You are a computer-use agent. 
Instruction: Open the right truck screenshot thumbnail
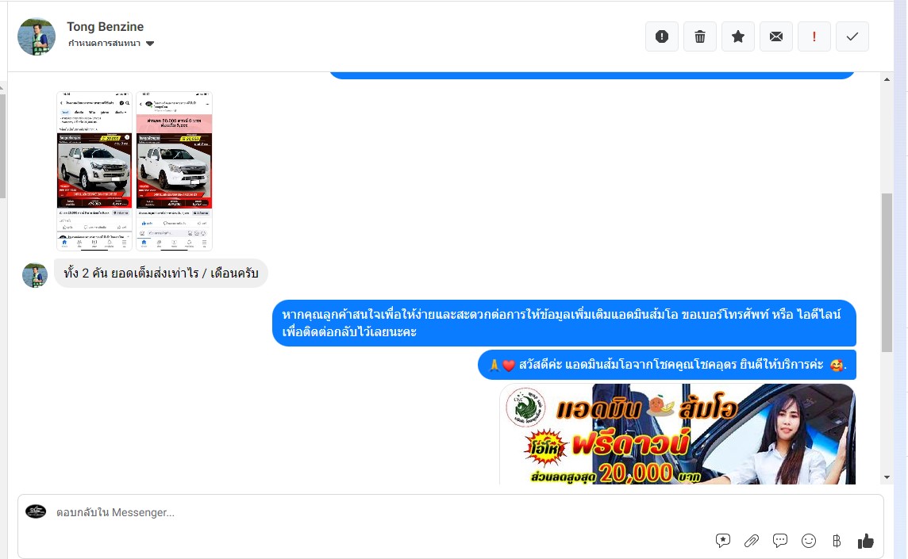point(174,170)
